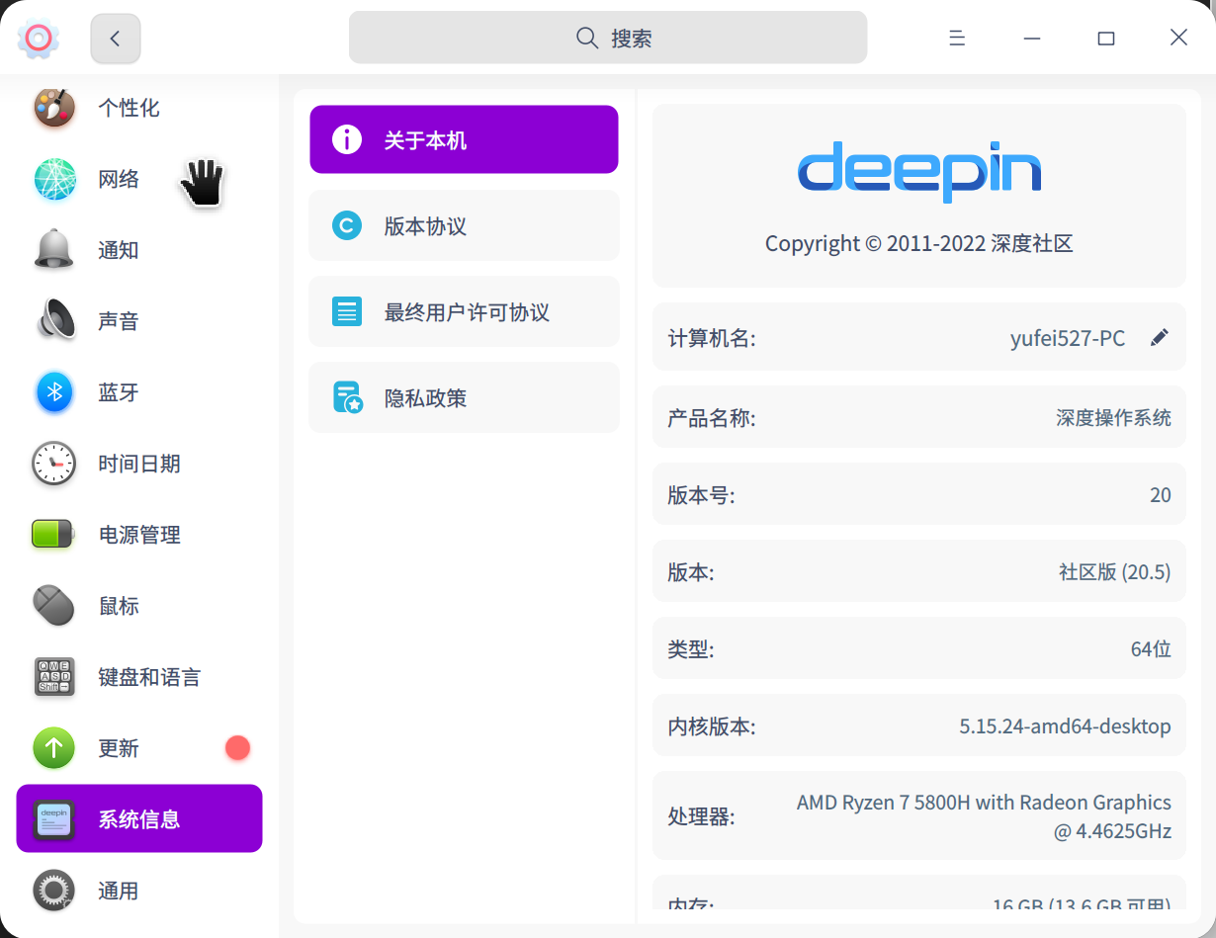Select the 关于本机 menu item

[x=464, y=139]
